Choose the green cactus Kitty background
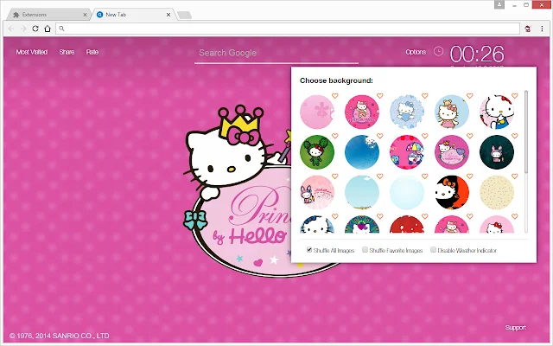This screenshot has width=553, height=346. click(x=317, y=152)
